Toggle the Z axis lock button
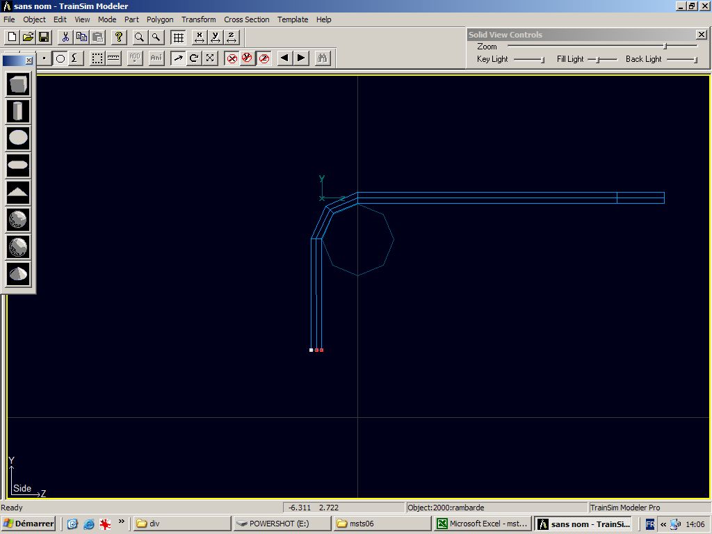 tap(264, 58)
